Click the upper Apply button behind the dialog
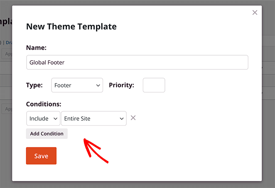This screenshot has height=188, width=275. point(6,54)
